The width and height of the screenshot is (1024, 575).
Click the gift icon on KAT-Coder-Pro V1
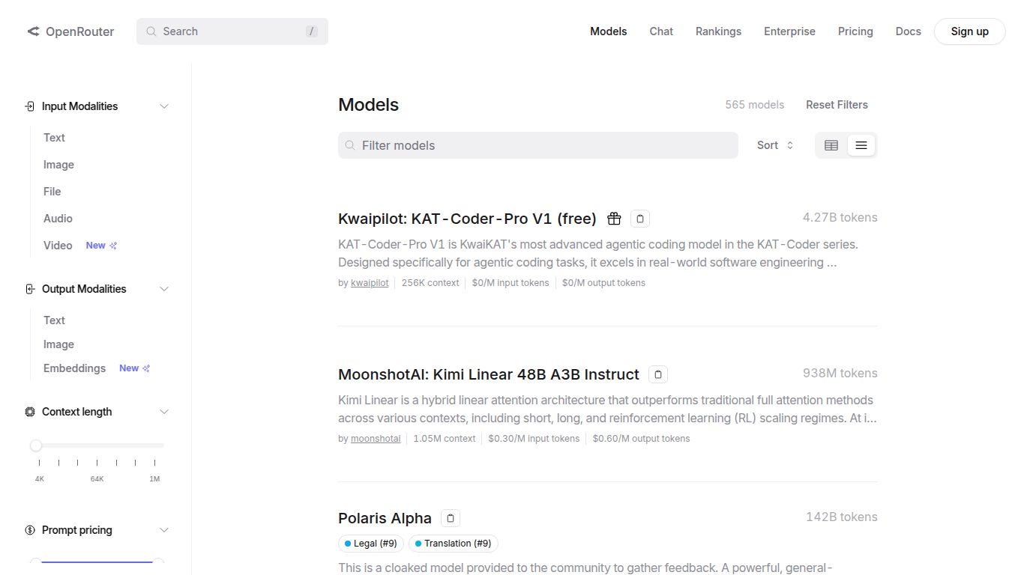pos(614,218)
